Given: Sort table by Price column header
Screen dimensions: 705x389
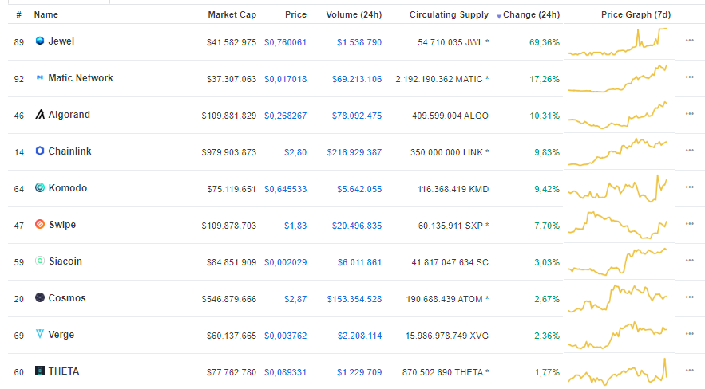Looking at the screenshot, I should tap(295, 15).
